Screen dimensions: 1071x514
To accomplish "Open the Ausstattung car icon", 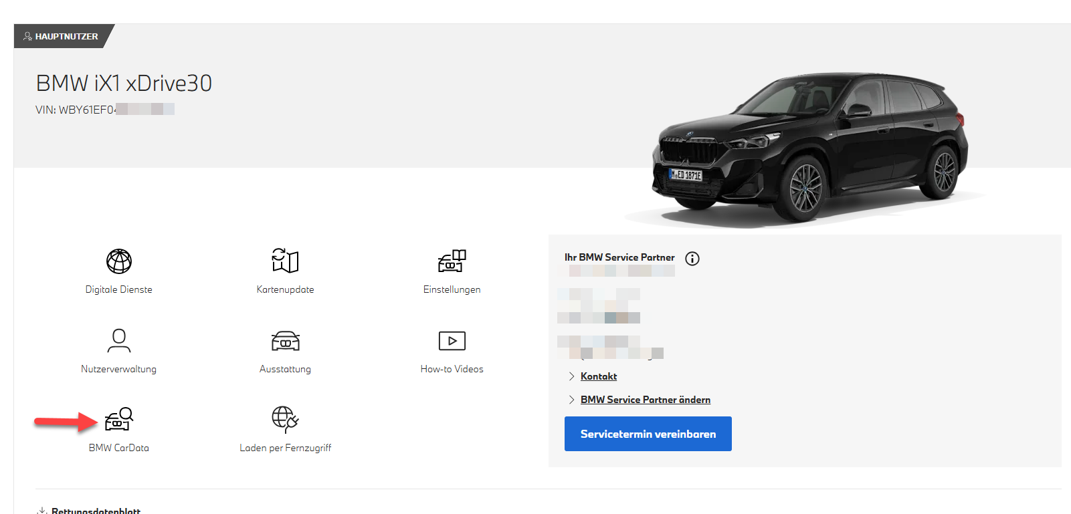I will pyautogui.click(x=285, y=341).
